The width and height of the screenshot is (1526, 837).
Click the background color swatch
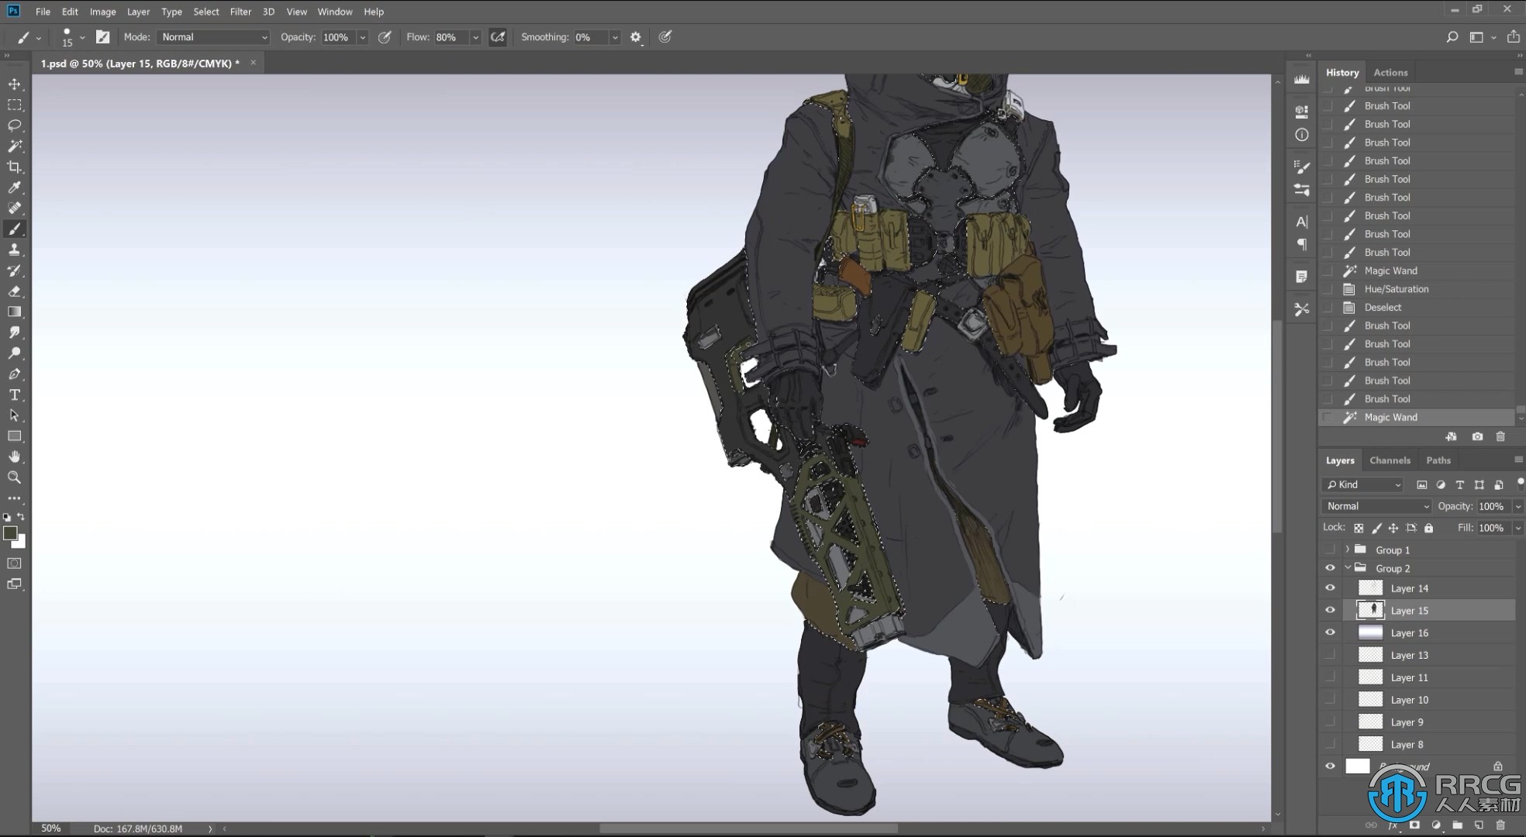point(20,542)
